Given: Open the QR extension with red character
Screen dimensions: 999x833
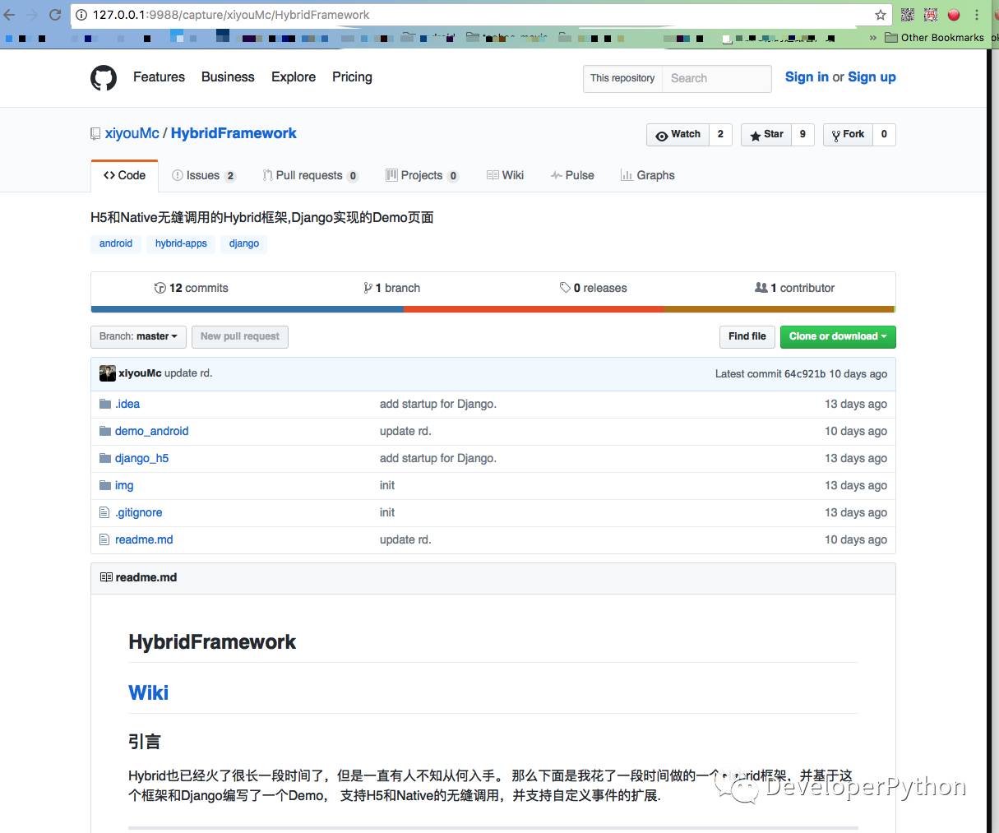Looking at the screenshot, I should click(x=931, y=15).
